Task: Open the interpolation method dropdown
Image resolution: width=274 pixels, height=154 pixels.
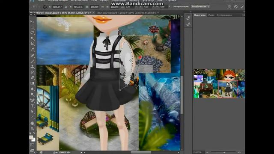Action: (200, 7)
